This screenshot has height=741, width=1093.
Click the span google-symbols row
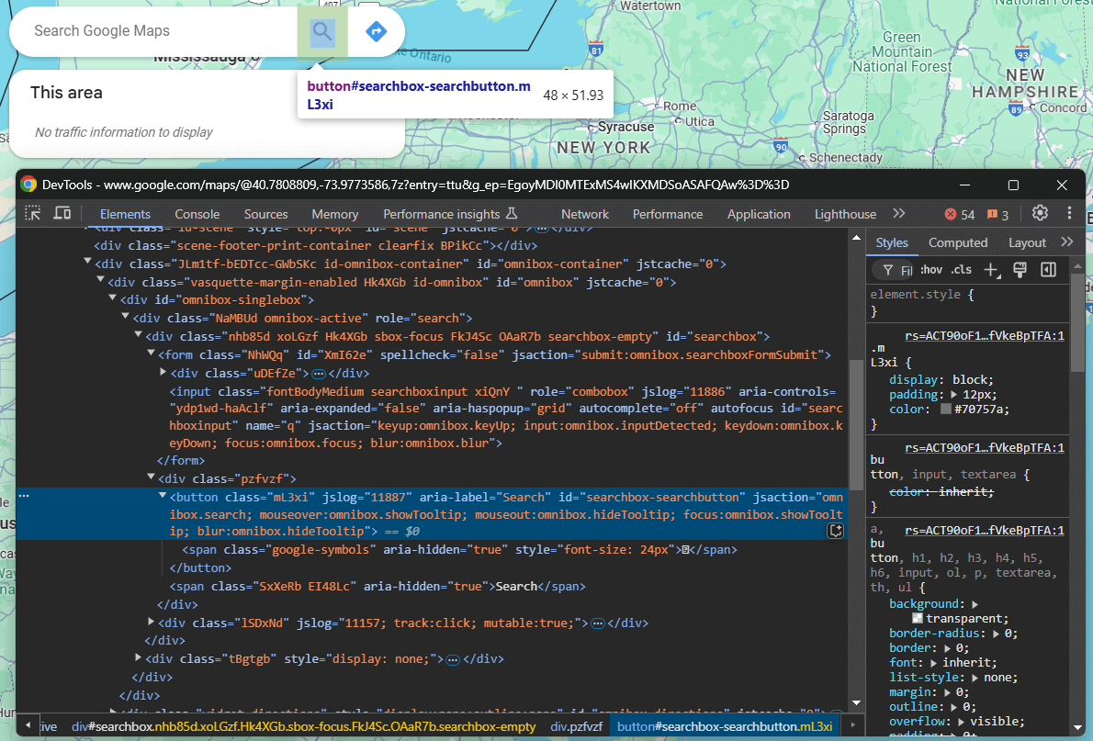459,549
